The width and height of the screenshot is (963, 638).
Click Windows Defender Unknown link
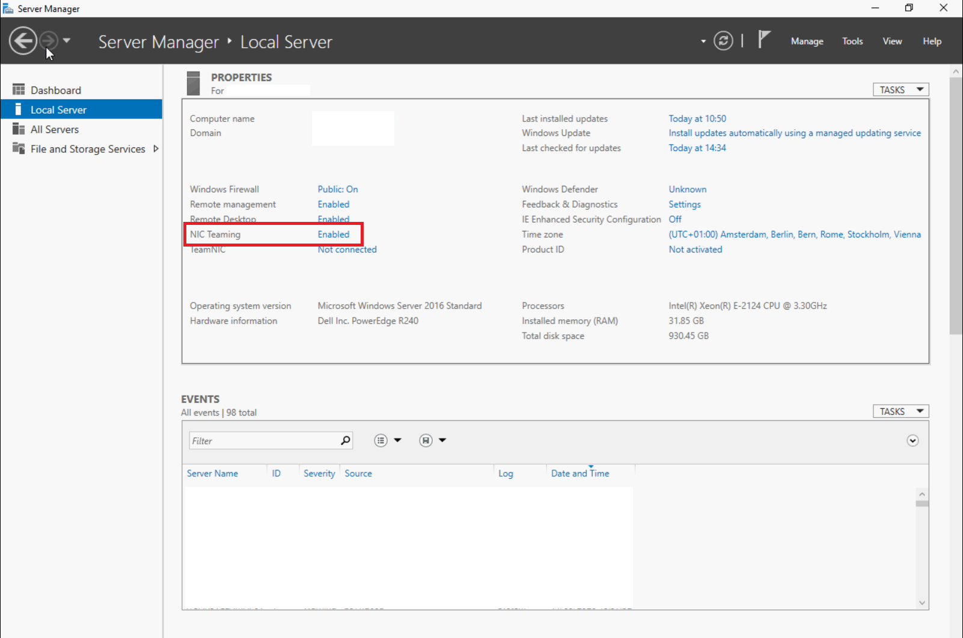point(688,189)
